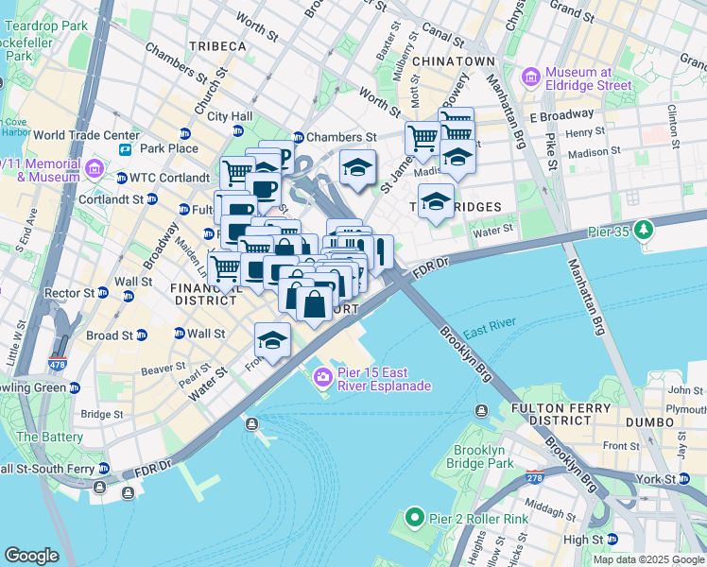Click the South Ferry subway station icon
Viewport: 707px width, 567px height.
tap(104, 469)
